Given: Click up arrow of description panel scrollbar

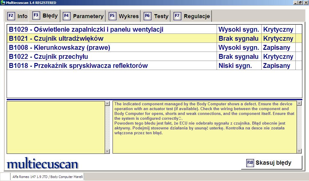Looking at the screenshot, I should point(299,103).
